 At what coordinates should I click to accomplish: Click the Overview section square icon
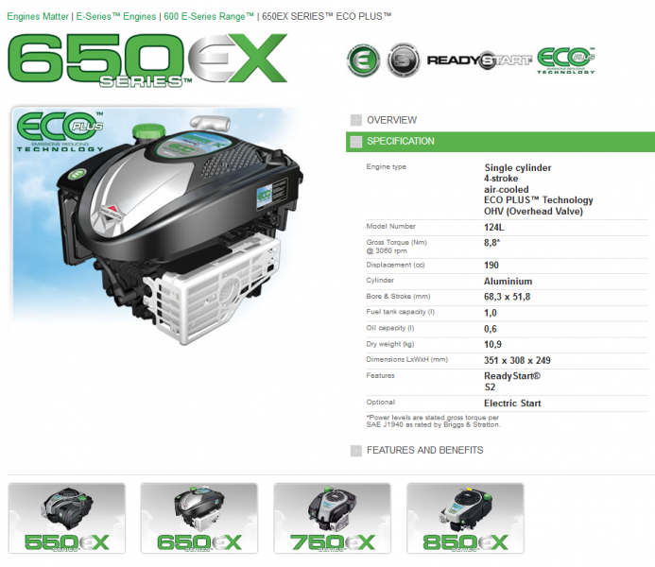(x=356, y=120)
